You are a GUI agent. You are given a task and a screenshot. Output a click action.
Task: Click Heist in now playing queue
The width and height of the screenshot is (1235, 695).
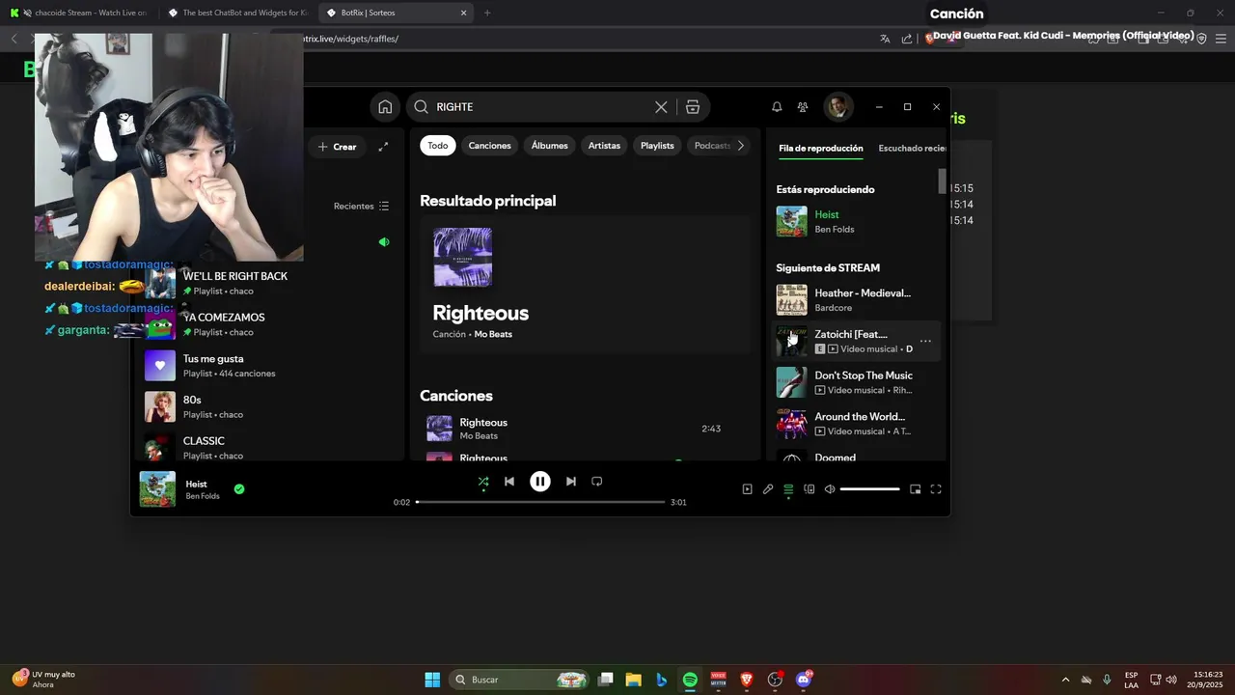855,221
